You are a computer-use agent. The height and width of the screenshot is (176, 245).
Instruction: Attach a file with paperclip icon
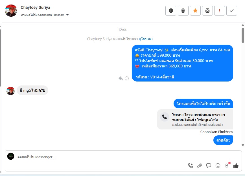(x=200, y=166)
